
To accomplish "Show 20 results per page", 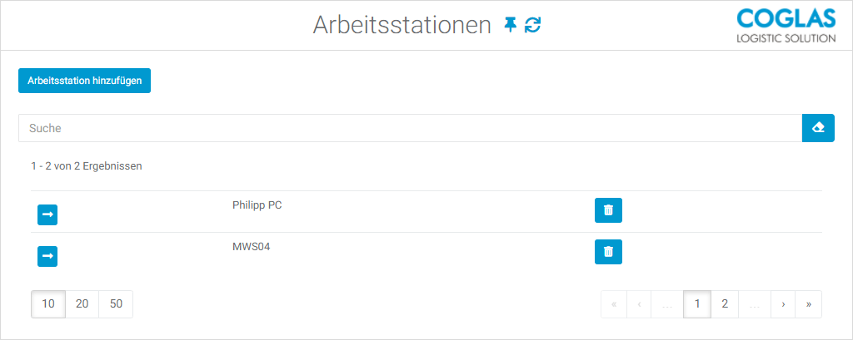I will click(82, 303).
